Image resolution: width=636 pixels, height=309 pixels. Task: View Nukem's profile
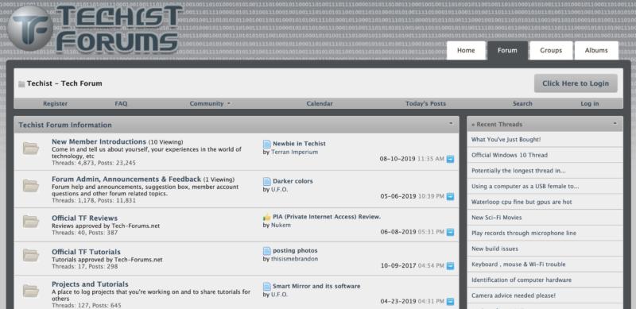(281, 225)
